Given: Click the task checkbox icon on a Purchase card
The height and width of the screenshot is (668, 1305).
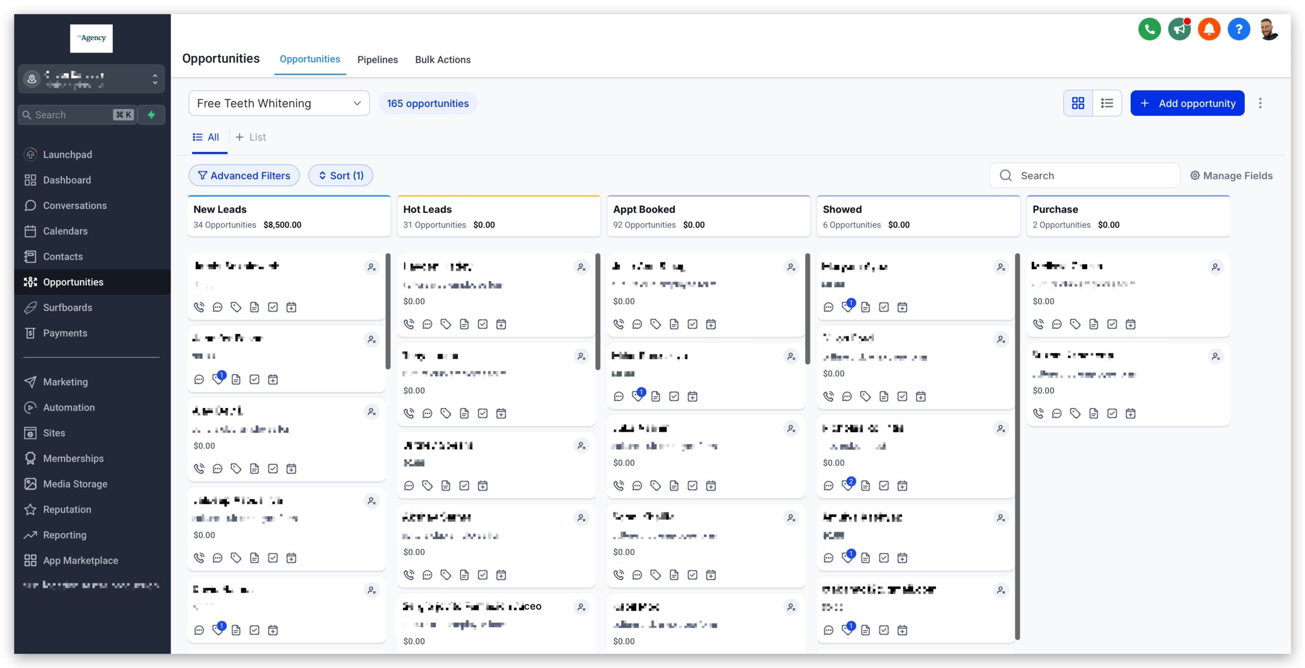Looking at the screenshot, I should point(1112,324).
